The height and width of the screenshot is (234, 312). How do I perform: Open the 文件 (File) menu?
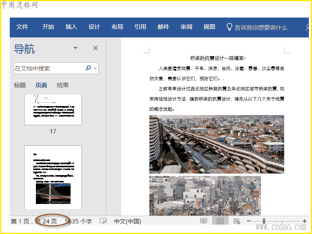click(x=22, y=27)
